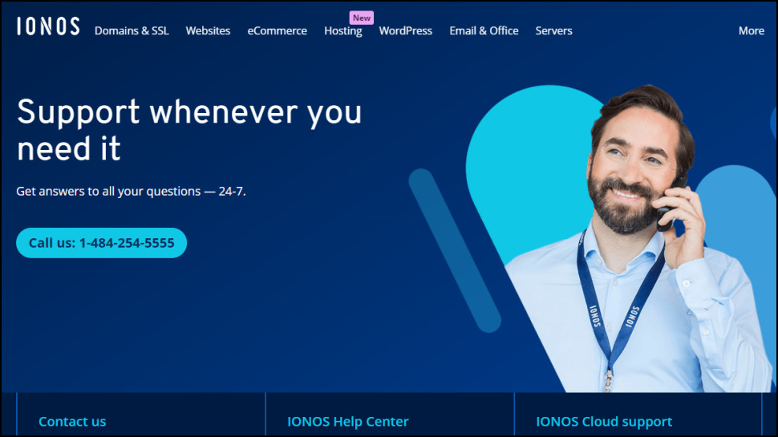Screen dimensions: 778x437
Task: Open the WordPress menu
Action: click(x=405, y=30)
